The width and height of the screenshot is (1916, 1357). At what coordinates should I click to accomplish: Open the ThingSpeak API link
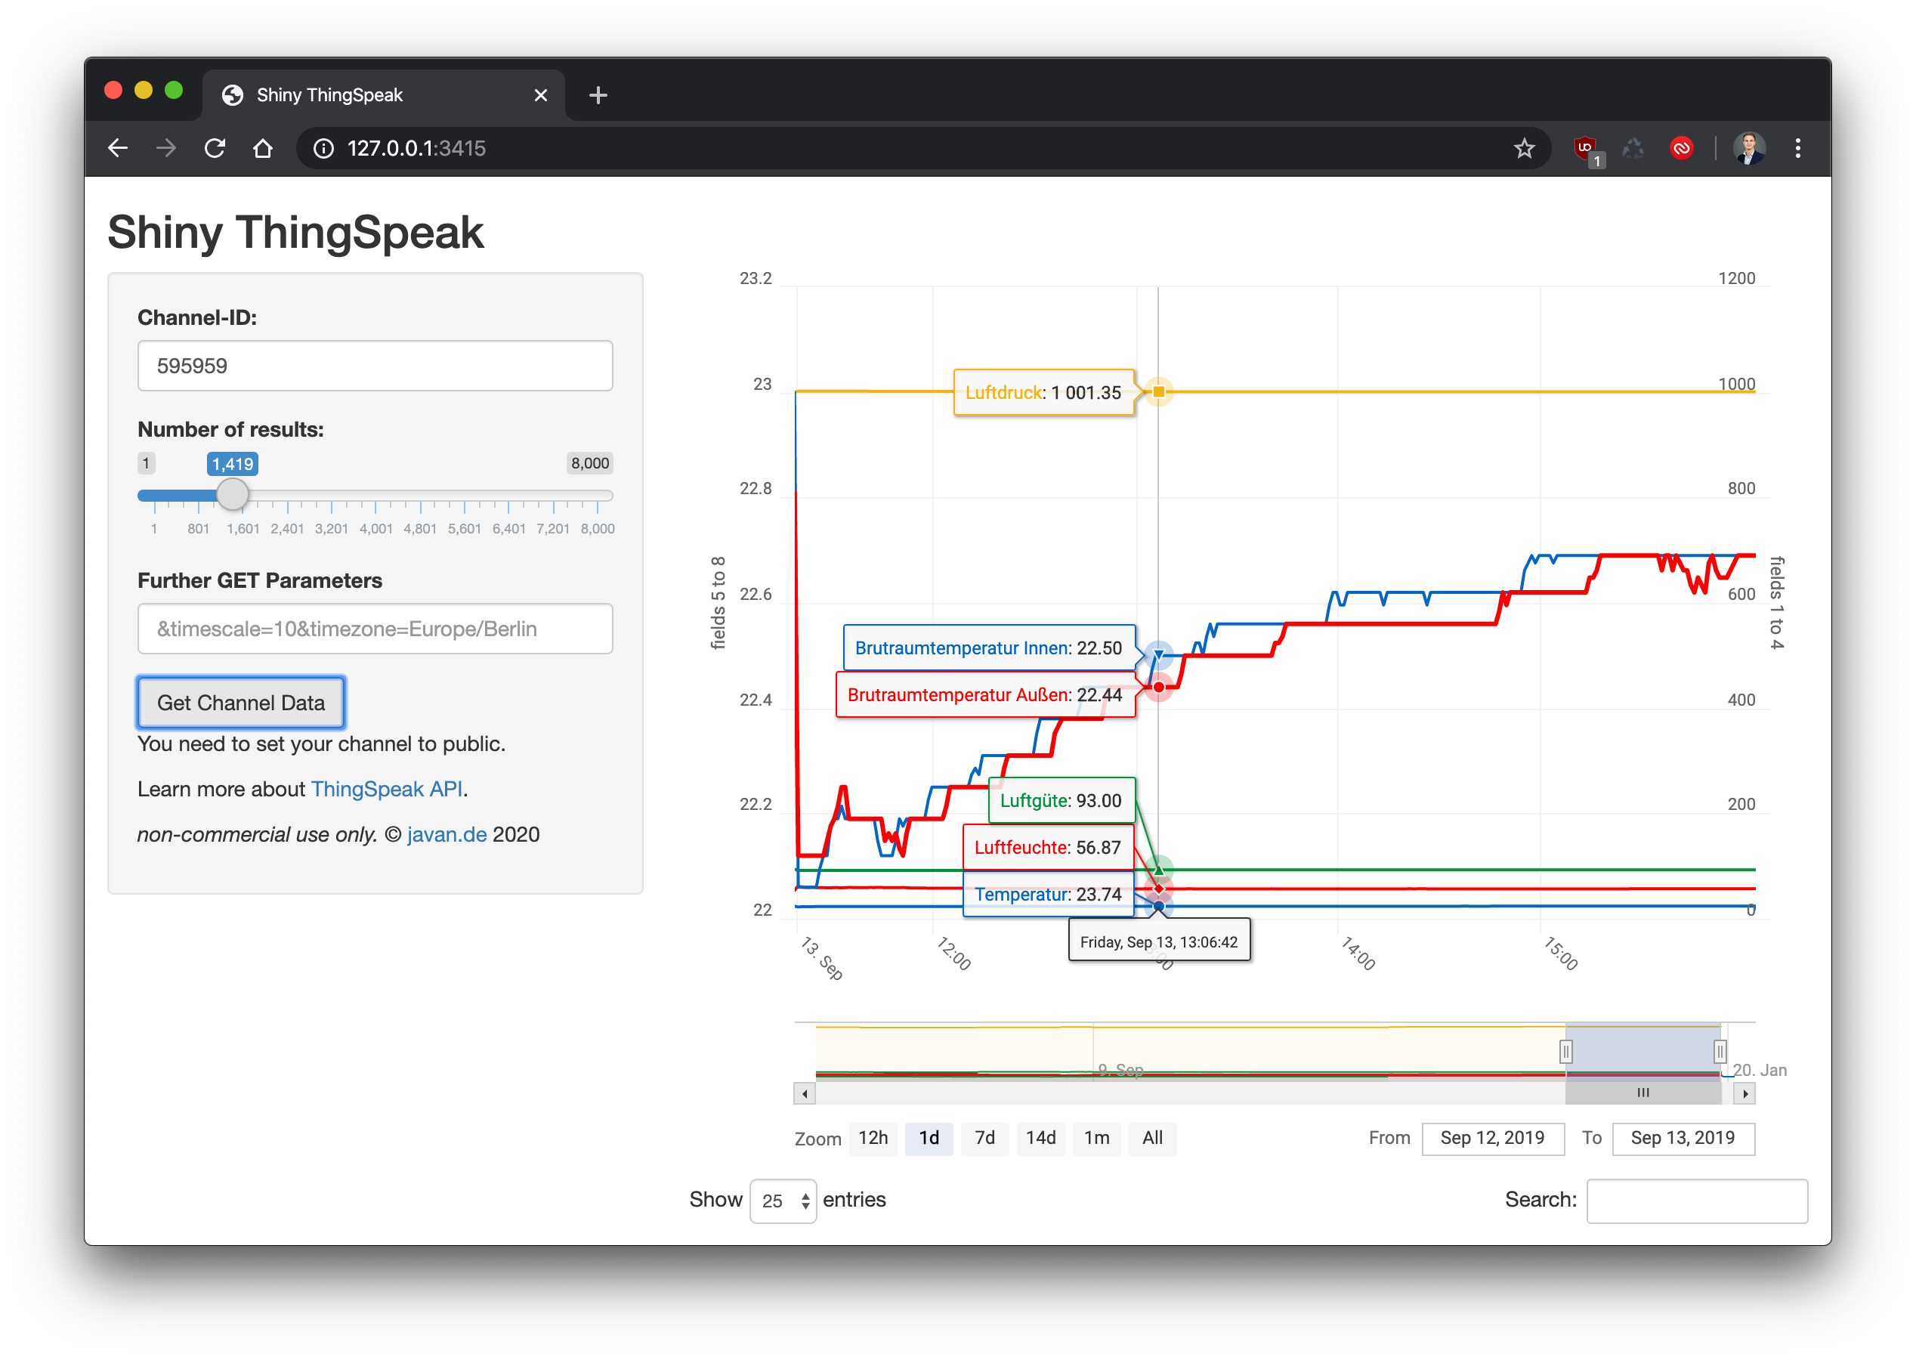coord(386,789)
